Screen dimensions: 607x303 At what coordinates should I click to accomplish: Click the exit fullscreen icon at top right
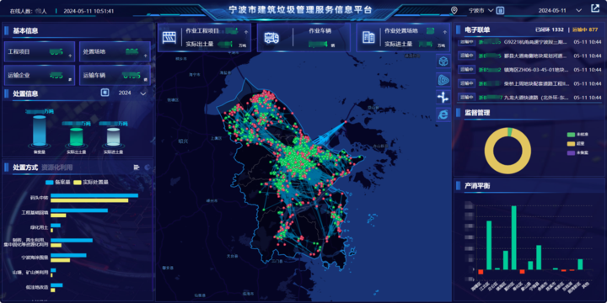(x=594, y=8)
